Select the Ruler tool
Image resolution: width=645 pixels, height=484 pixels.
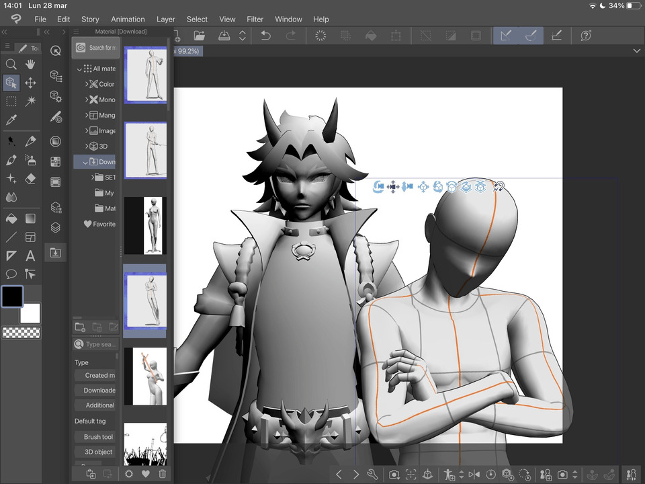point(11,255)
